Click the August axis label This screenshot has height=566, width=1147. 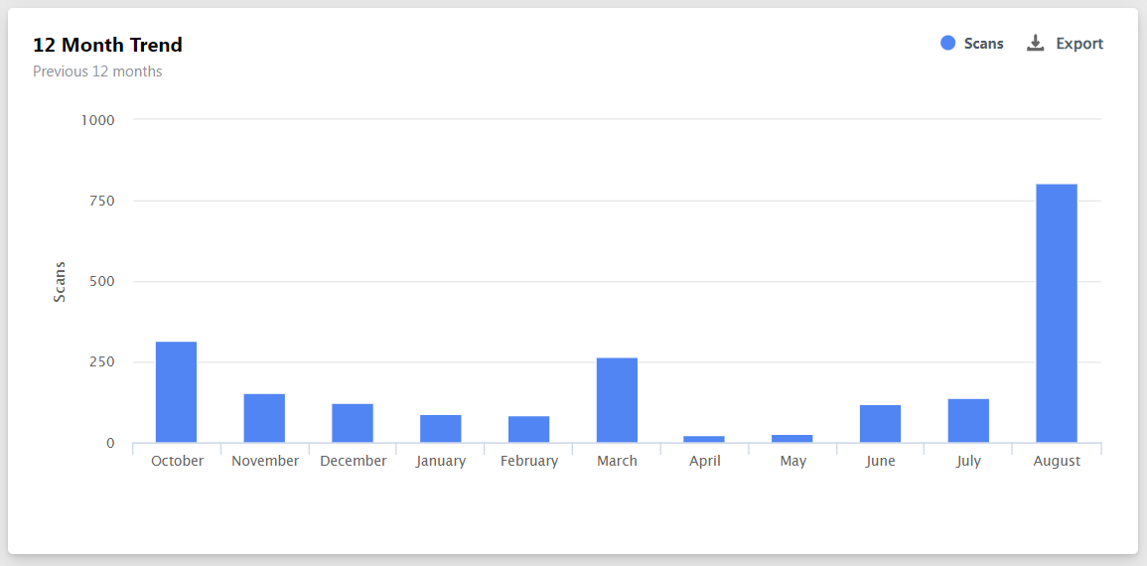[x=1057, y=461]
